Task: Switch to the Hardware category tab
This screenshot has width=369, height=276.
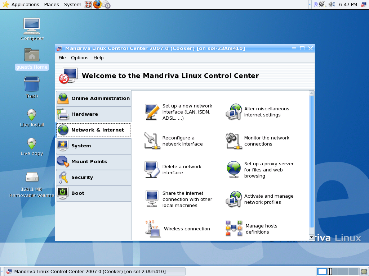Action: coord(94,114)
